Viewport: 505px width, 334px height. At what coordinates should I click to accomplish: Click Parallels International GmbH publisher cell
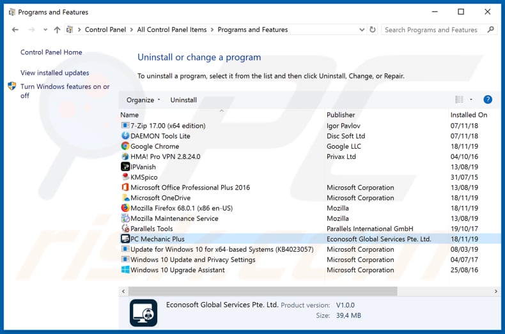click(369, 229)
